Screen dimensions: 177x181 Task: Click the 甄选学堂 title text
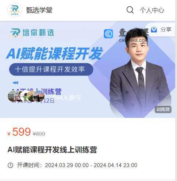(x=39, y=10)
